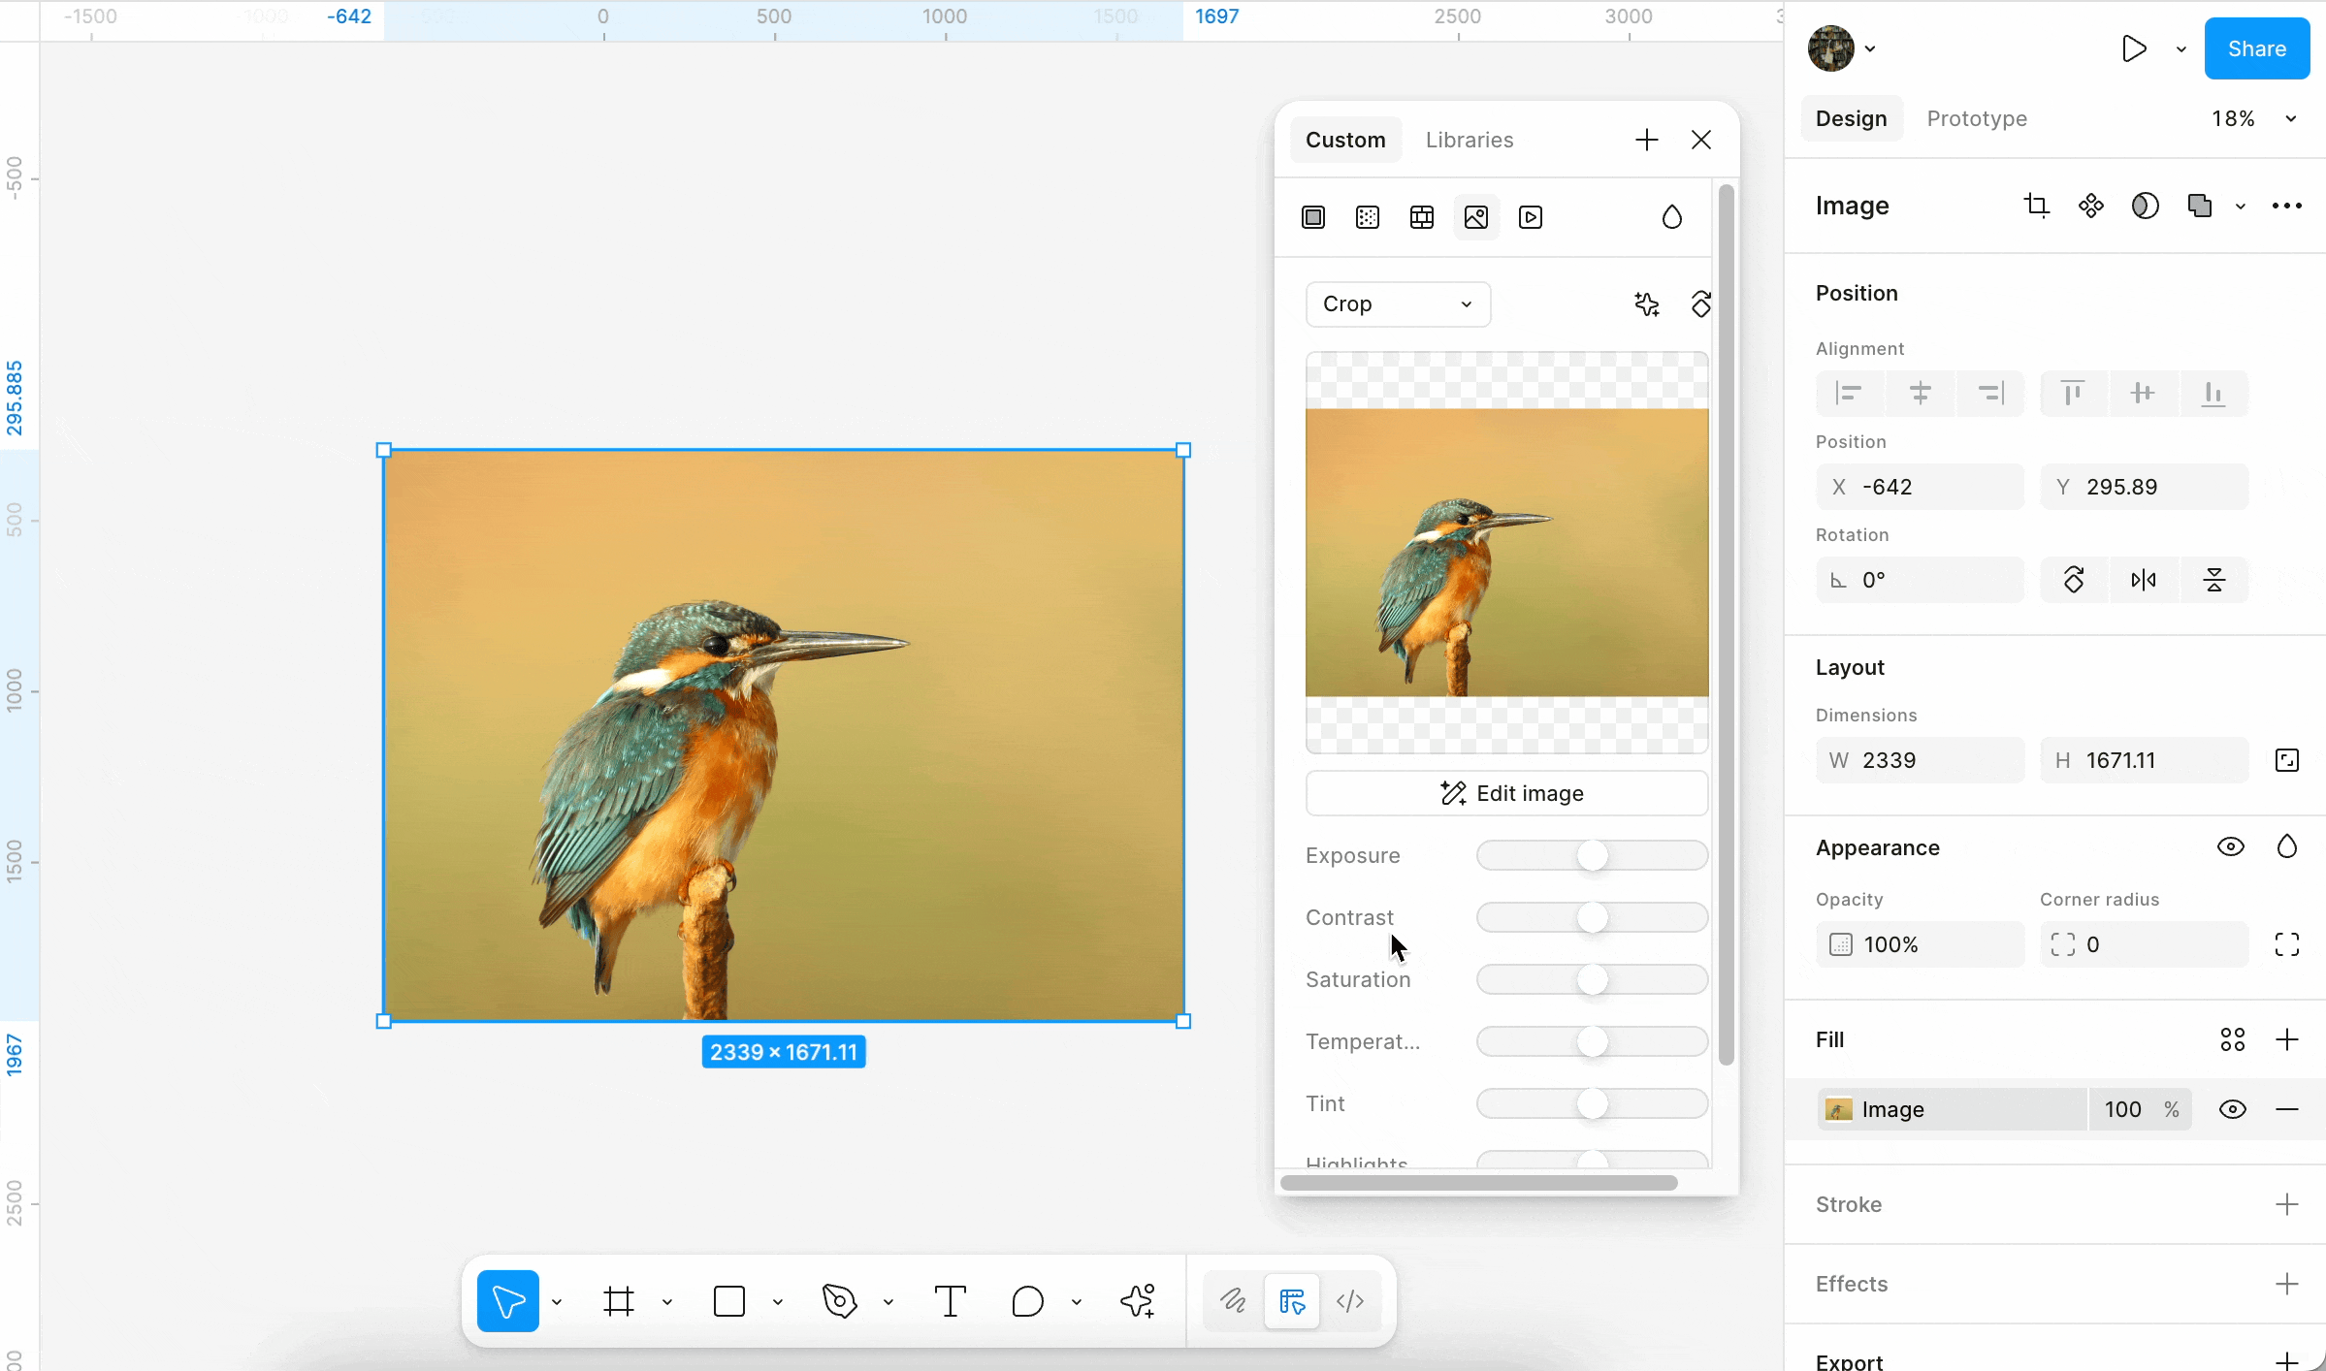Click the Create component icon

coord(2091,206)
